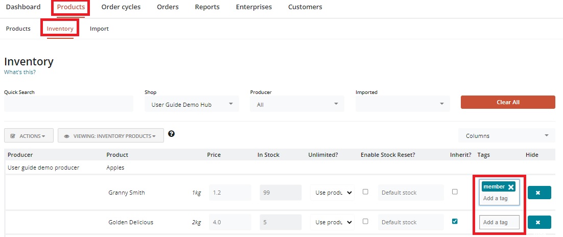Remove the member tag via its X
This screenshot has height=237, width=563.
(510, 187)
